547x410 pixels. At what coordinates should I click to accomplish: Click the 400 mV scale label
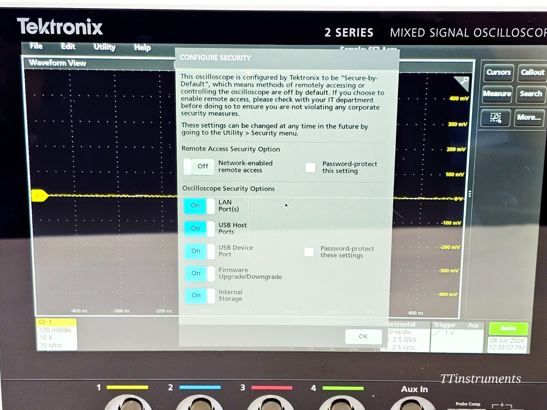pos(459,98)
